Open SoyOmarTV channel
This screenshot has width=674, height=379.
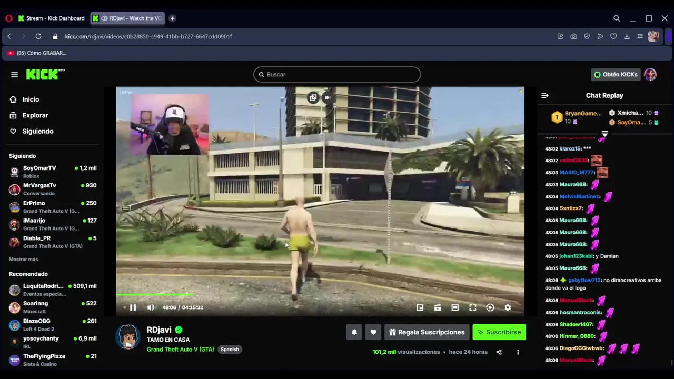click(x=53, y=172)
